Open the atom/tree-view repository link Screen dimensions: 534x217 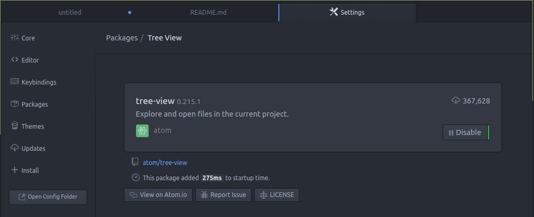[x=165, y=163]
